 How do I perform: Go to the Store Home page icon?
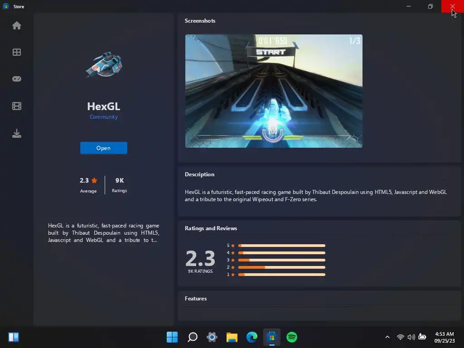17,26
